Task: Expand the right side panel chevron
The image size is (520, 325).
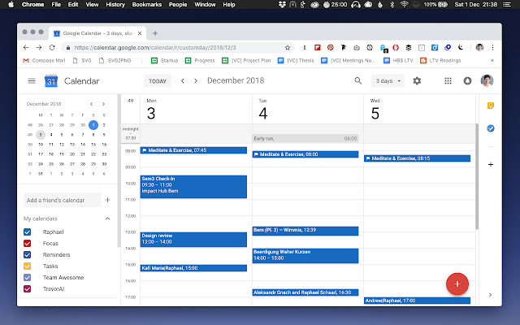Action: point(490,294)
